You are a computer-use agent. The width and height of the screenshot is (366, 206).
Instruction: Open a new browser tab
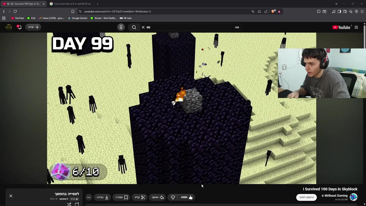pos(98,4)
